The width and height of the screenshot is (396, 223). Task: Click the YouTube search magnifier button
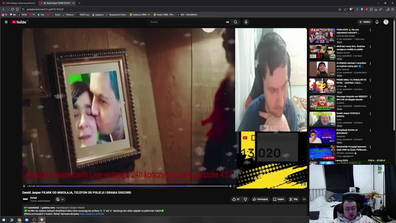pos(235,22)
